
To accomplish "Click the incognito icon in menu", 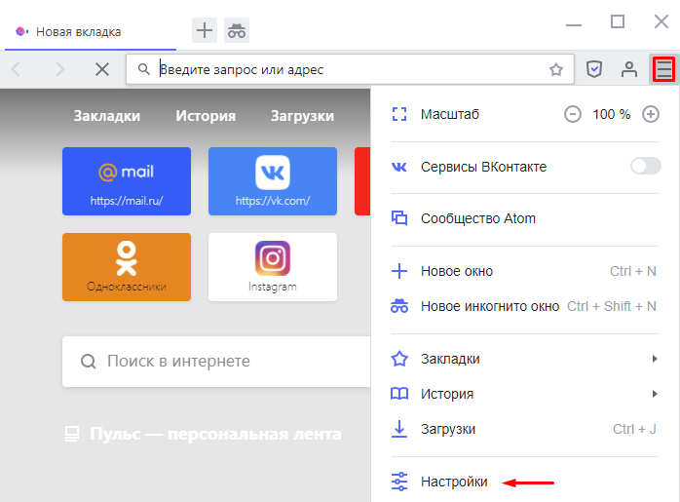I will (x=399, y=306).
